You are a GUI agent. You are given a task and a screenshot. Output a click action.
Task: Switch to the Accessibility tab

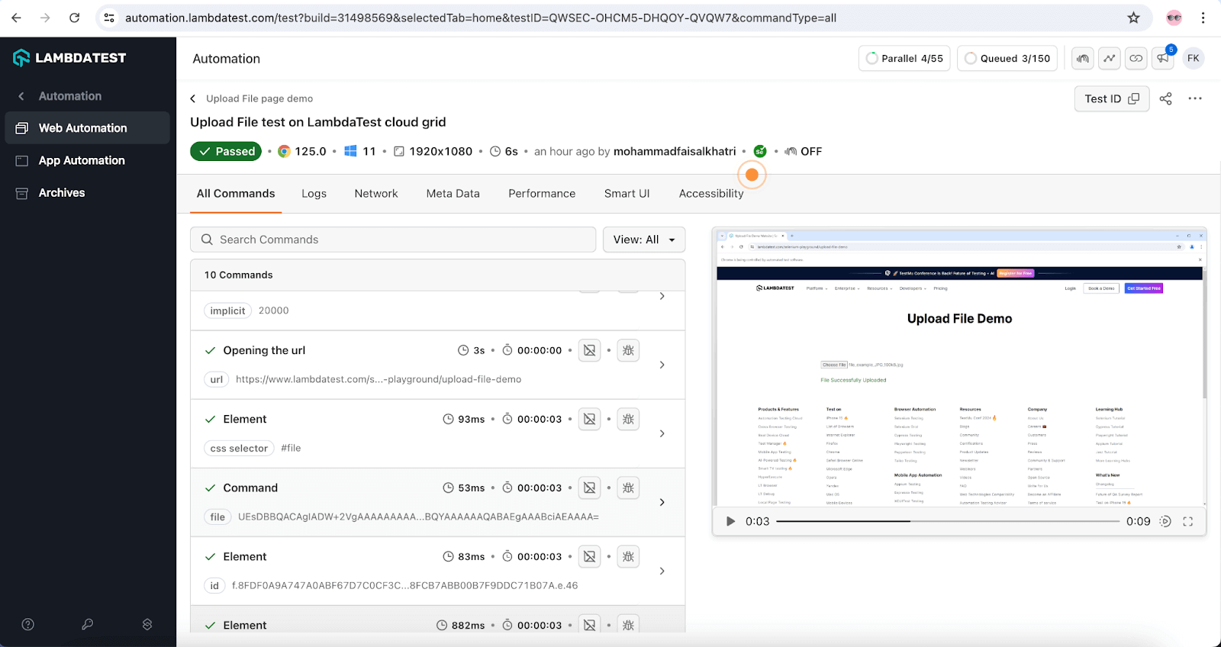click(x=711, y=194)
